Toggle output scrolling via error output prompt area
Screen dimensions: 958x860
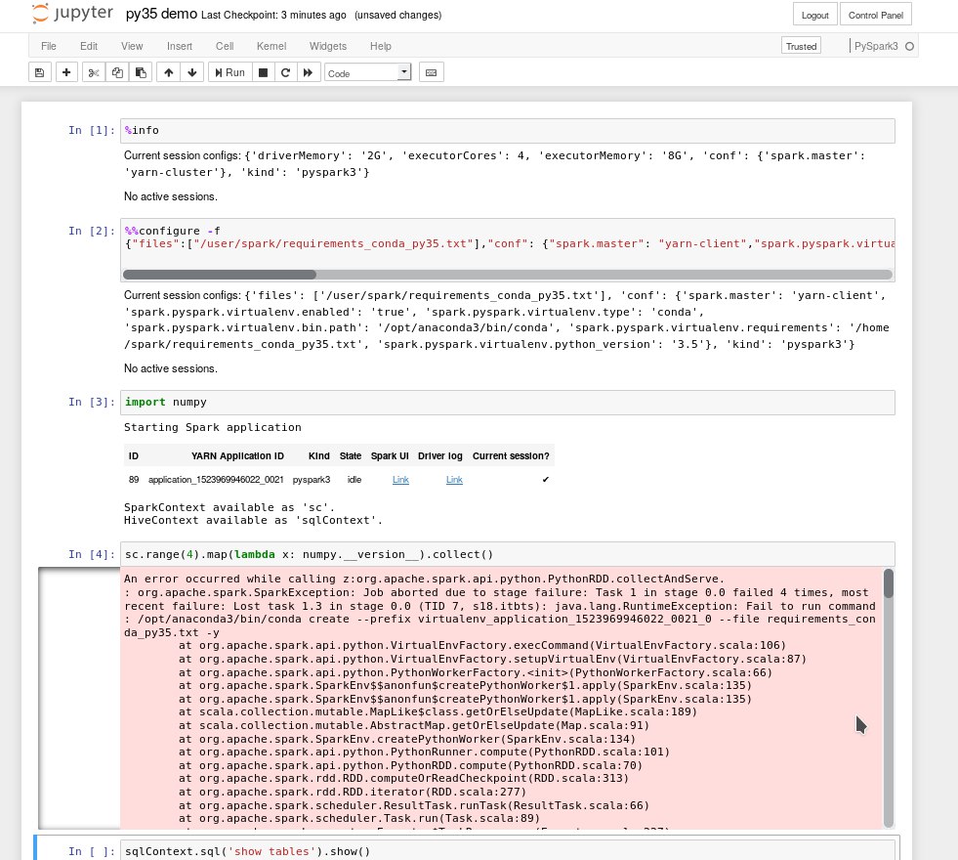pyautogui.click(x=79, y=698)
